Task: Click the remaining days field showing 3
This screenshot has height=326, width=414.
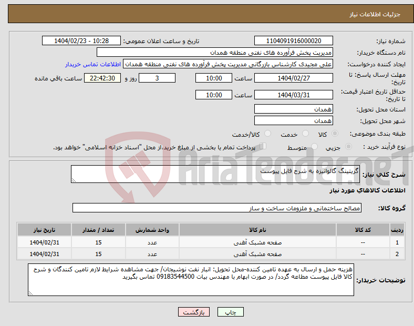Action: coord(157,78)
